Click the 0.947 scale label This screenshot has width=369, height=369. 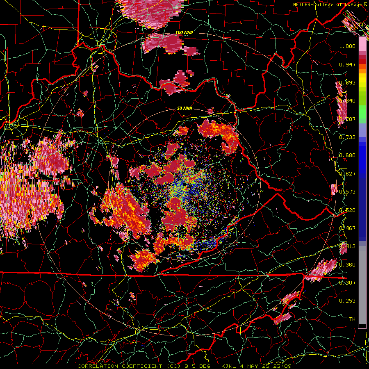pos(347,64)
